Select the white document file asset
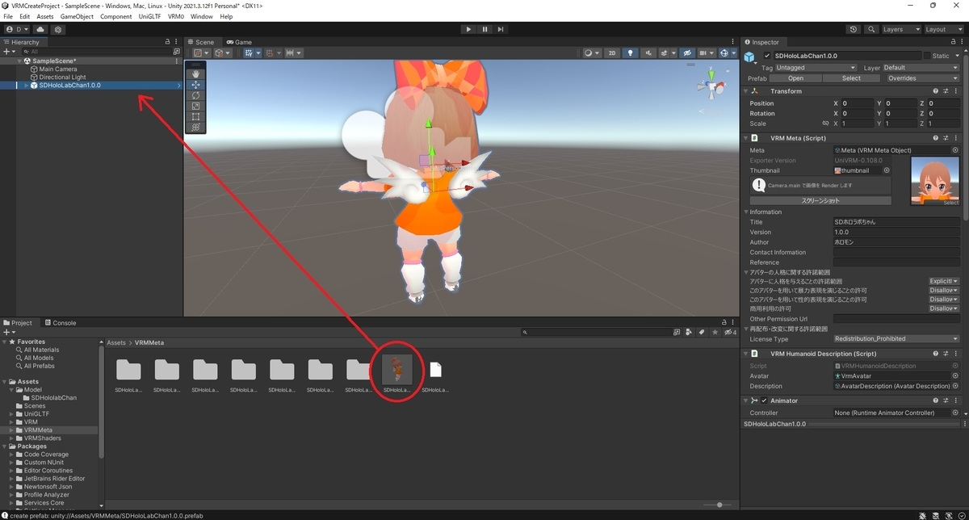 pyautogui.click(x=435, y=370)
